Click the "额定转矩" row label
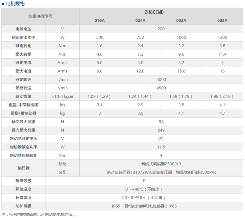This screenshot has height=218, width=245. coord(23,46)
